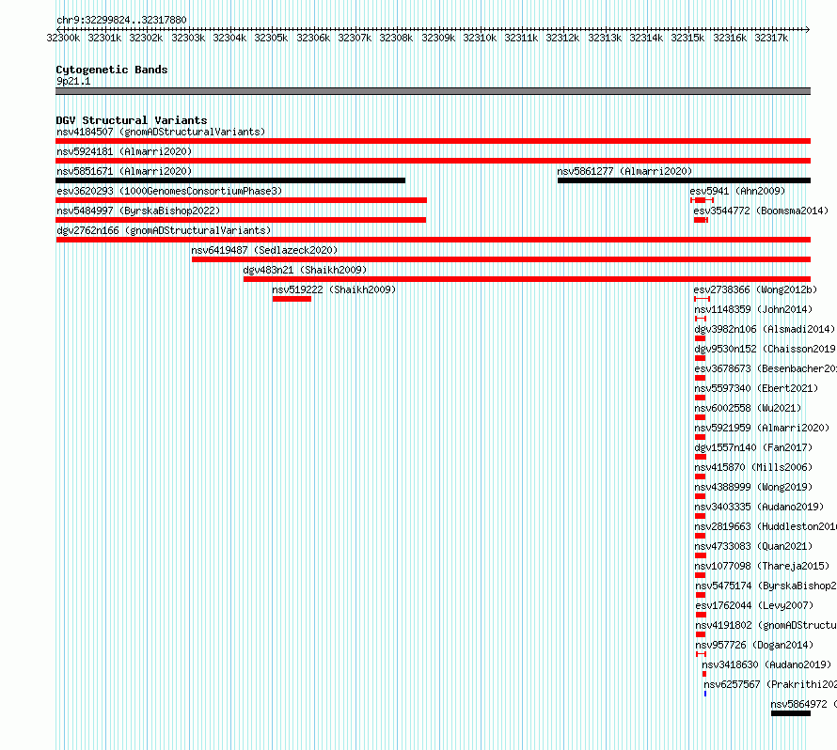The height and width of the screenshot is (750, 837).
Task: Click dgv2762n166 gnomADStructuralVariants label
Action: [x=164, y=230]
